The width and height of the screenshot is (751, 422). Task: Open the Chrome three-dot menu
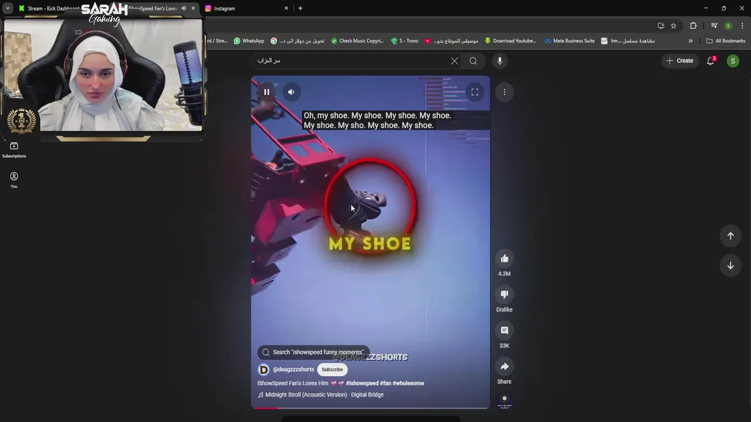pyautogui.click(x=743, y=26)
